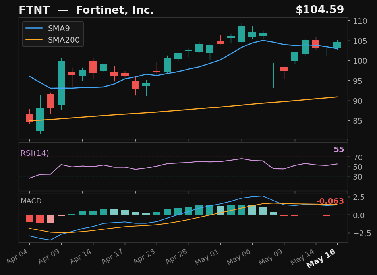Viewport: 377px width, 275px height.
Task: Click the RSI 50 axis label
Action: tap(358, 167)
